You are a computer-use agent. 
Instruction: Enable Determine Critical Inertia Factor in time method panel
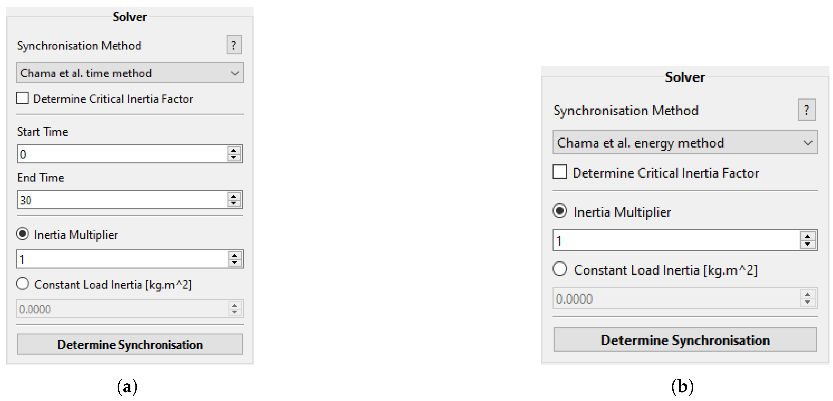tap(22, 98)
